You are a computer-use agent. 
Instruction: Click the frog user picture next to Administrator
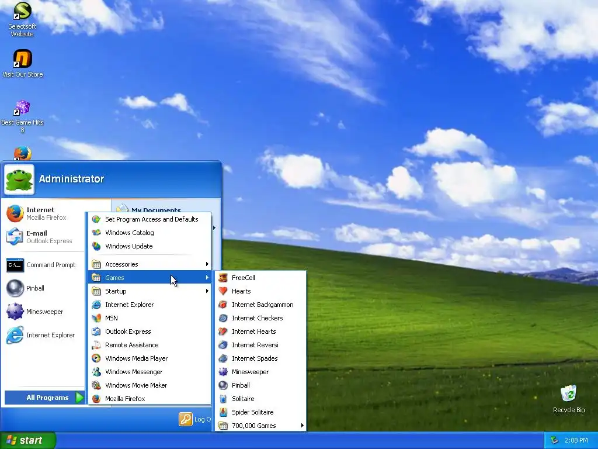click(19, 179)
